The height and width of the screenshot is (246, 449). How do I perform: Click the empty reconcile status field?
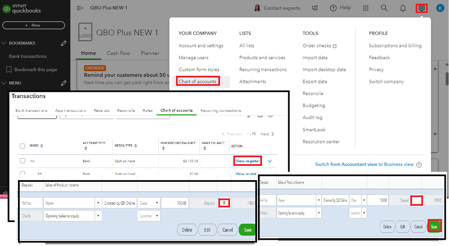pyautogui.click(x=416, y=200)
